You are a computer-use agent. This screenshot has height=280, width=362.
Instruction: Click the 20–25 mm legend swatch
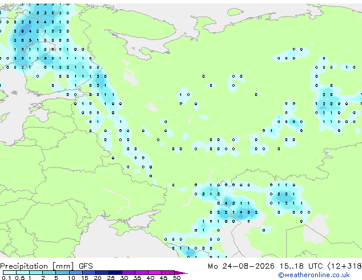tap(102, 273)
